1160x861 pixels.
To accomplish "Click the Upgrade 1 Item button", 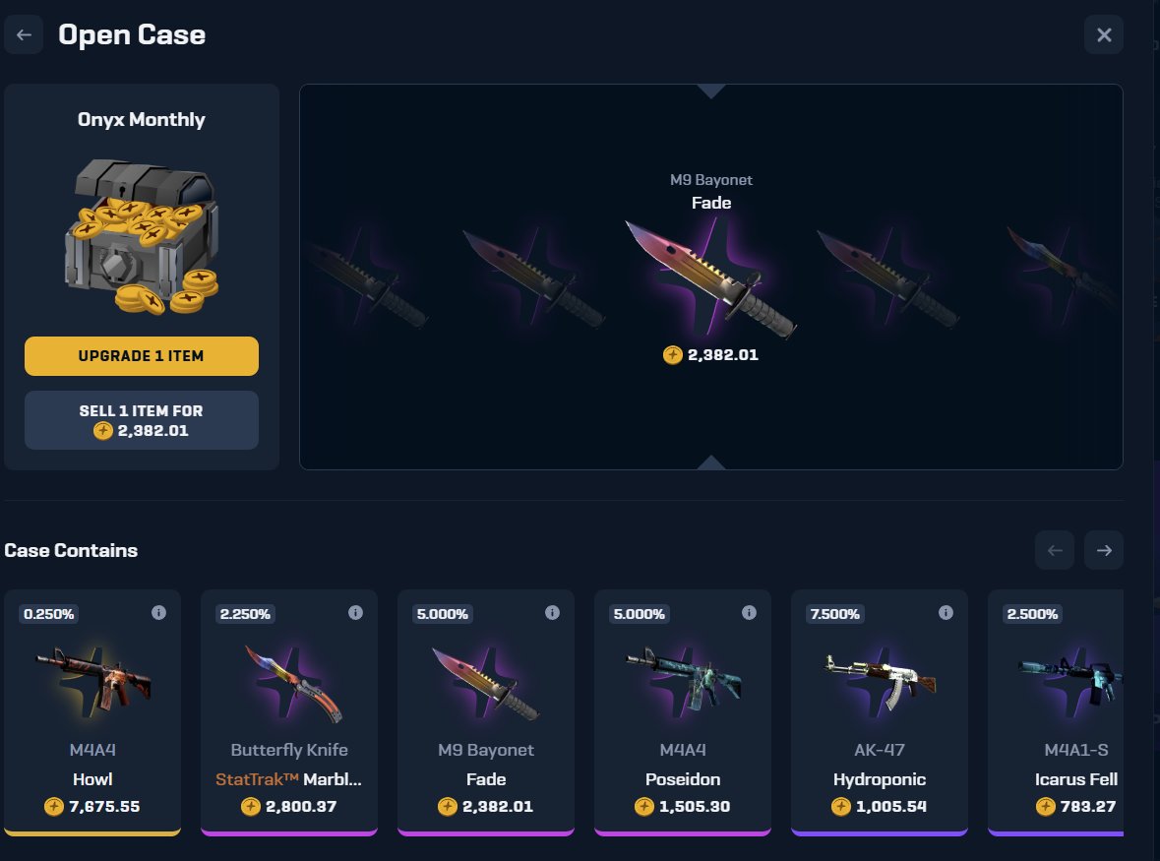I will point(142,356).
